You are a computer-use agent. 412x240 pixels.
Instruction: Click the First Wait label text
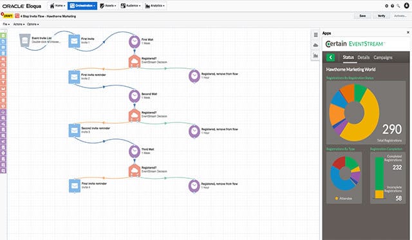(x=147, y=40)
